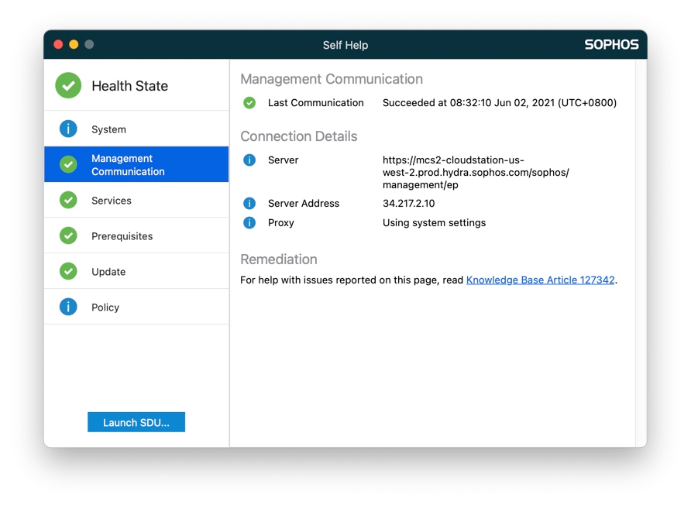This screenshot has width=691, height=505.
Task: Open Knowledge Base Article 127342 link
Action: click(538, 280)
